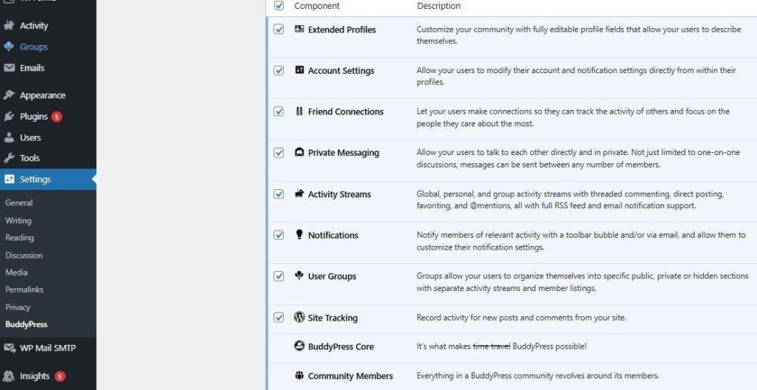Click the Account Settings component icon
The height and width of the screenshot is (390, 757).
point(299,70)
